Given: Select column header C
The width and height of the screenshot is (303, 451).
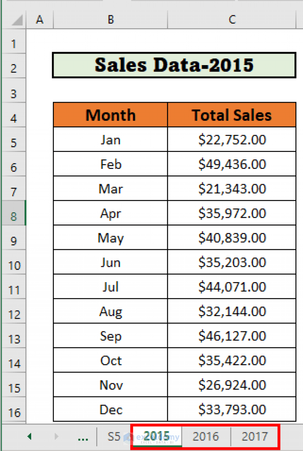Looking at the screenshot, I should (x=232, y=19).
